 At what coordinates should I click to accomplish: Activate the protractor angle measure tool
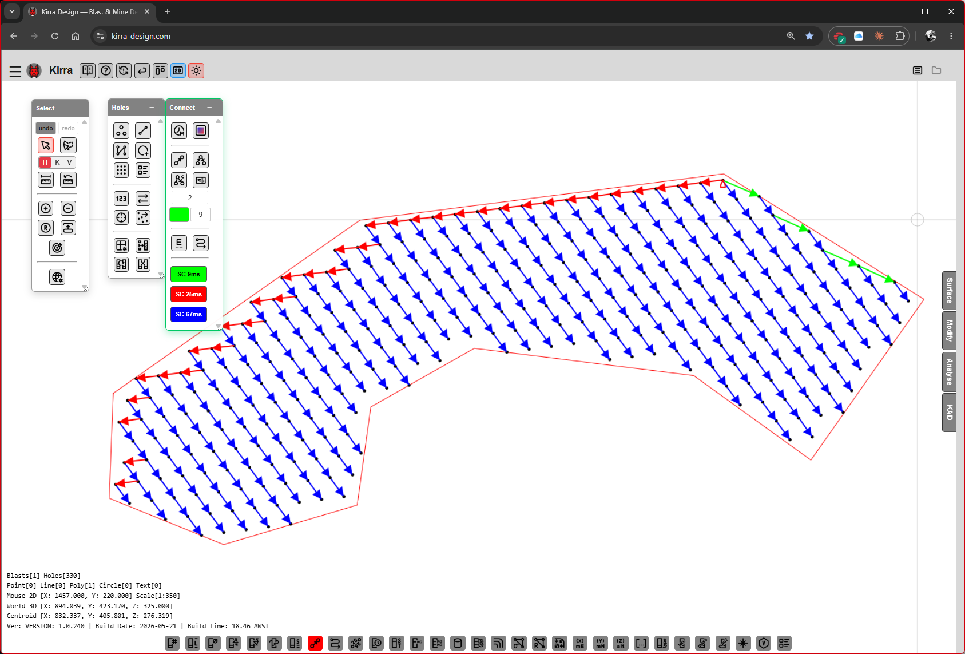tap(68, 180)
